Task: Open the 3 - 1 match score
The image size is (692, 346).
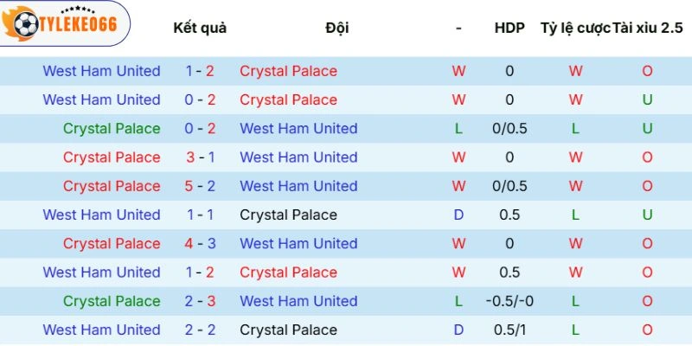Action: [x=200, y=157]
